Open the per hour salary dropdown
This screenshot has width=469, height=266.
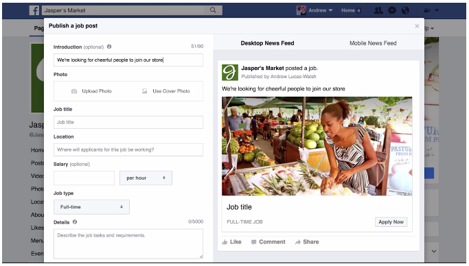click(146, 178)
